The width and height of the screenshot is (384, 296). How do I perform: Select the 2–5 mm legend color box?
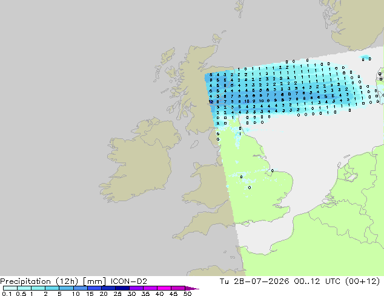52,288
